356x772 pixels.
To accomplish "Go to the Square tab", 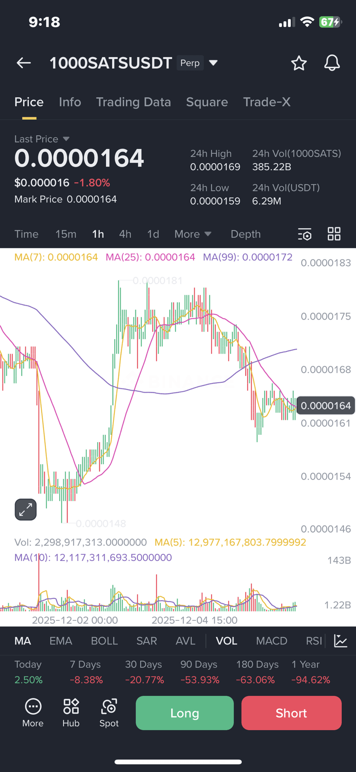I will click(x=207, y=102).
